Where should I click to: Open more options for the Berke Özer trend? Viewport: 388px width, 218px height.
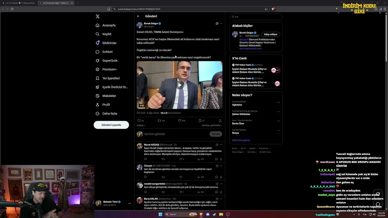(x=279, y=121)
